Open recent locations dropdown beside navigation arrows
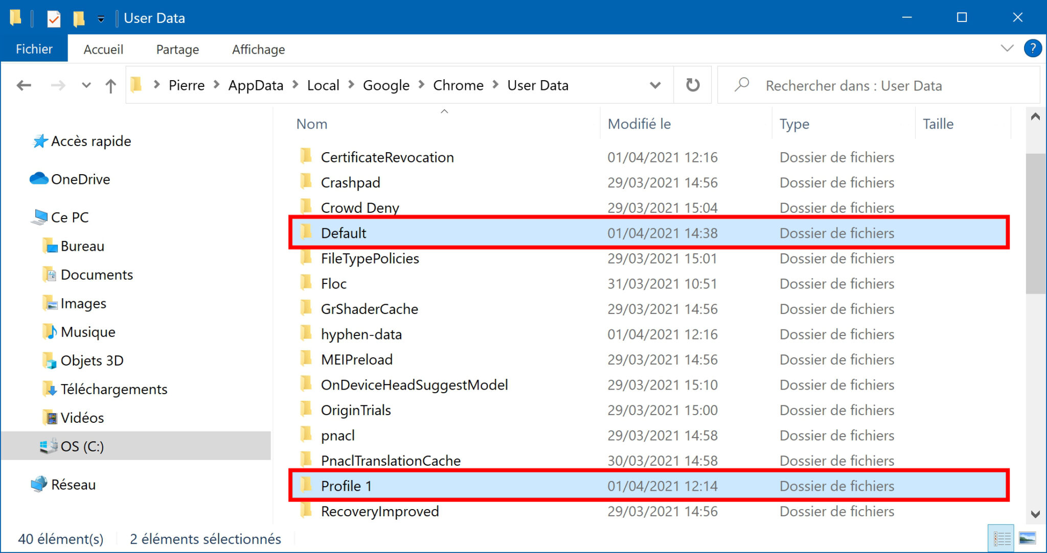The image size is (1047, 553). click(86, 86)
